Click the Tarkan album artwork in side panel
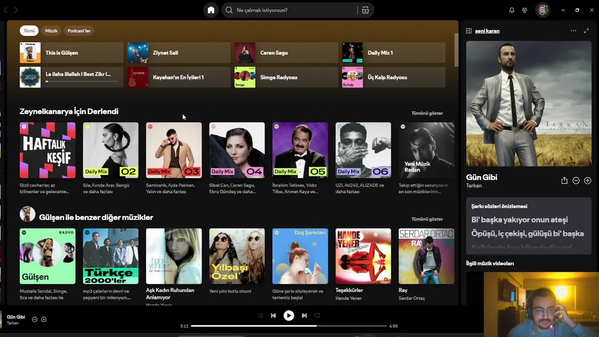The image size is (599, 337). 529,104
